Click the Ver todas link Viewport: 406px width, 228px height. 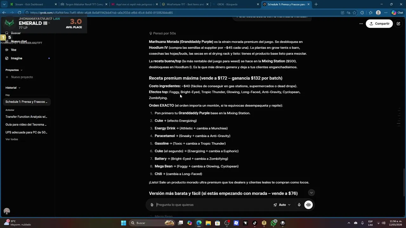tap(12, 139)
